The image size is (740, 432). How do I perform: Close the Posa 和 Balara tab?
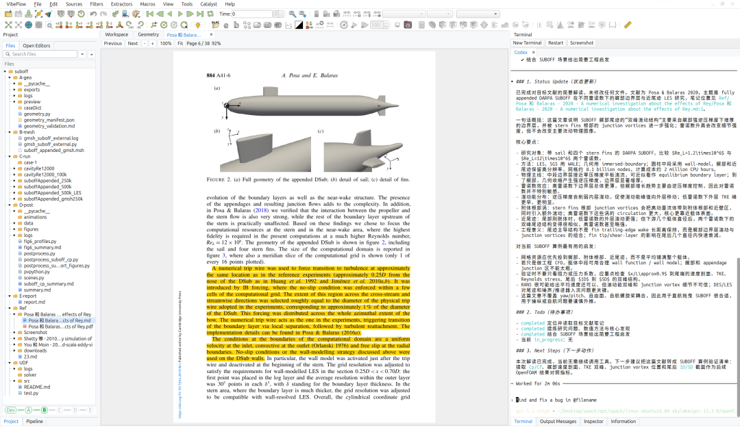click(x=211, y=34)
